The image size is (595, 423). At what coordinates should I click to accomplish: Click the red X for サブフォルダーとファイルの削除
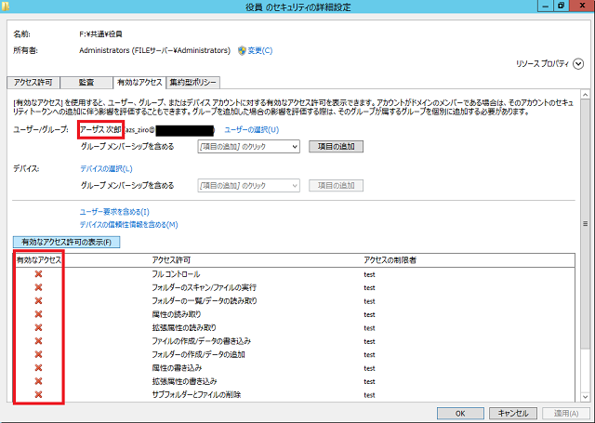tap(38, 394)
